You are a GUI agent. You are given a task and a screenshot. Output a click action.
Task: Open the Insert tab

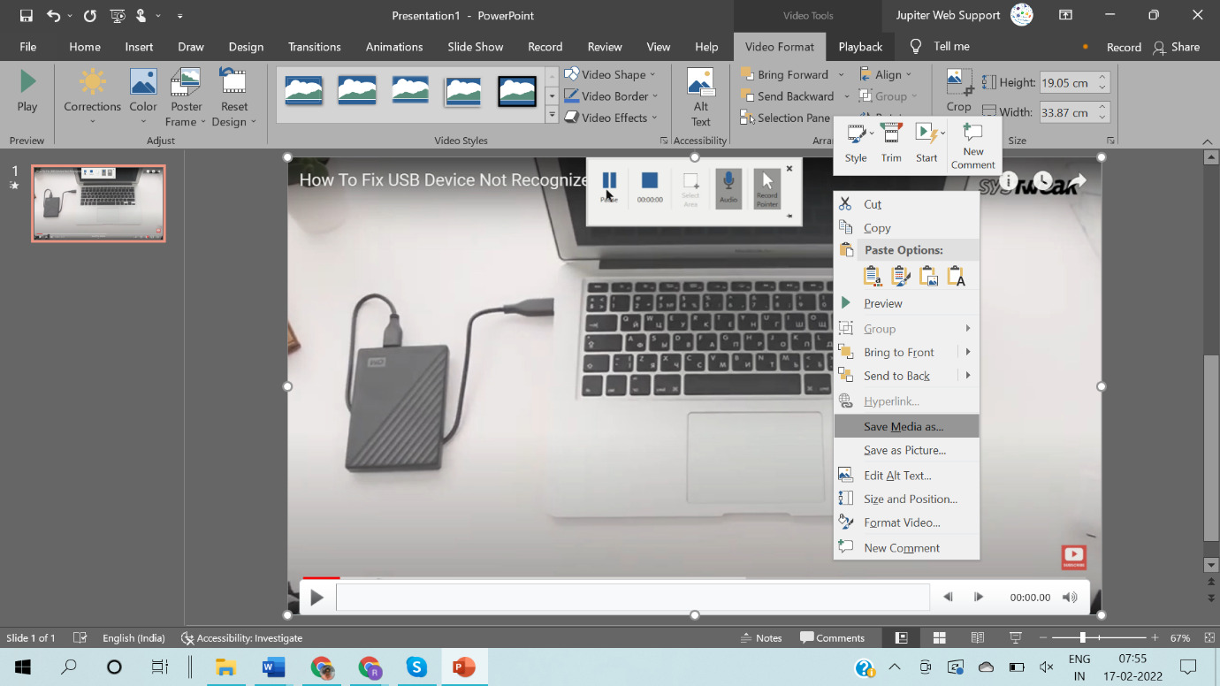tap(139, 47)
